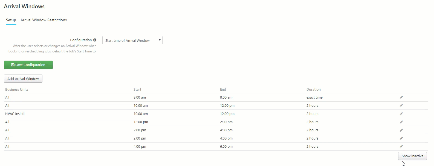Click the 2:00 pm end time cell
Viewport: 434px width, 166px height.
pos(226,122)
